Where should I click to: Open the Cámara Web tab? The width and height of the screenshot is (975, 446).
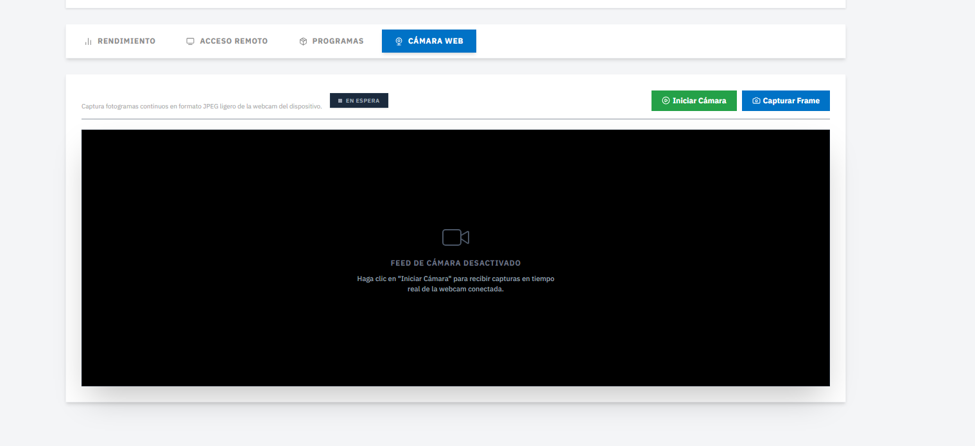429,41
